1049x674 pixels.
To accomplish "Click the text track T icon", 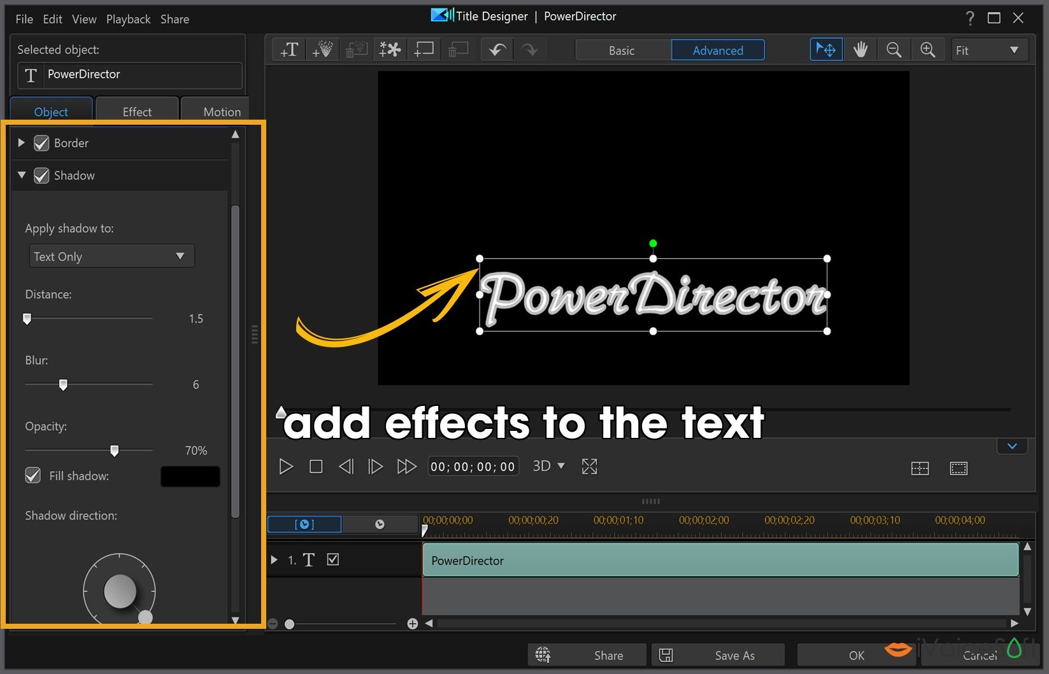I will click(309, 560).
